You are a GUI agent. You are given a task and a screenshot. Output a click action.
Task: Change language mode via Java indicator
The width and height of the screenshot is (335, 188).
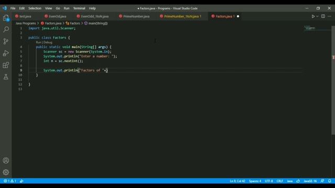(289, 181)
